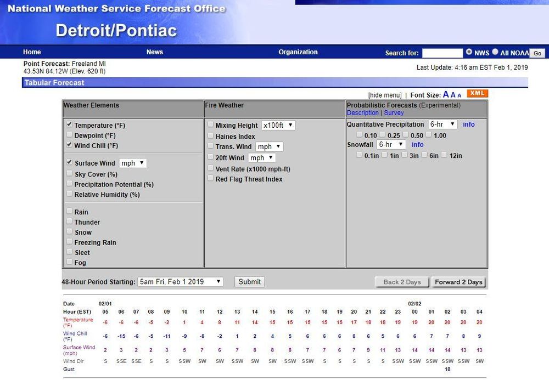Check the 0.50 precipitation threshold box
The image size is (549, 380).
pyautogui.click(x=406, y=134)
